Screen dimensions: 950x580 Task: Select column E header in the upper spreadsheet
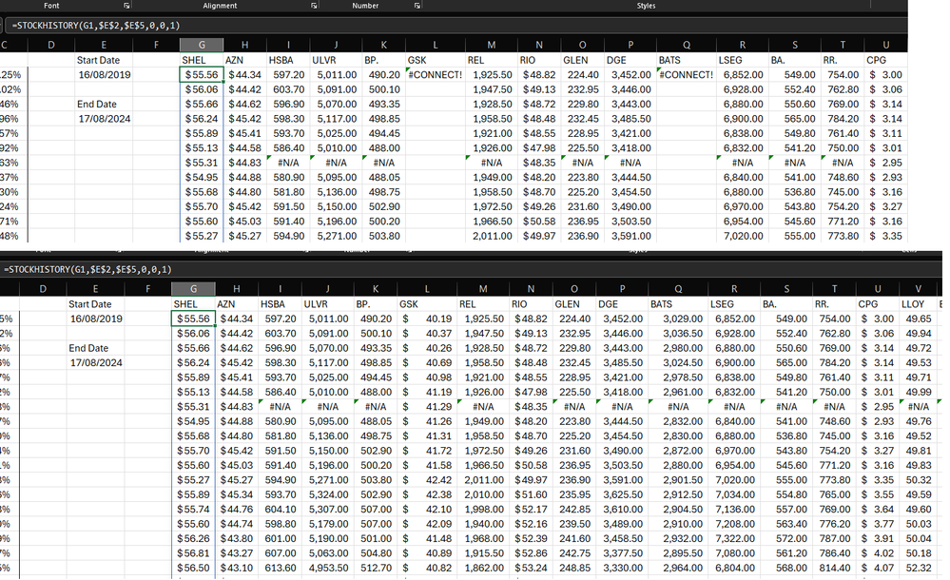click(x=104, y=45)
